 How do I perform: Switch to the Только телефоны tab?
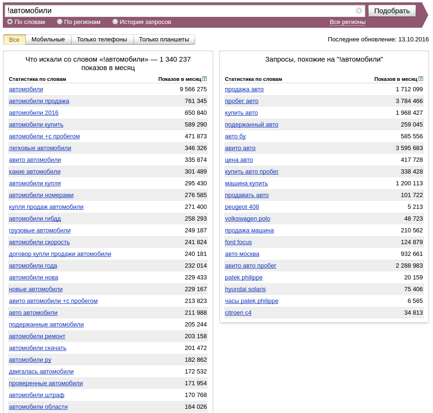pyautogui.click(x=102, y=40)
